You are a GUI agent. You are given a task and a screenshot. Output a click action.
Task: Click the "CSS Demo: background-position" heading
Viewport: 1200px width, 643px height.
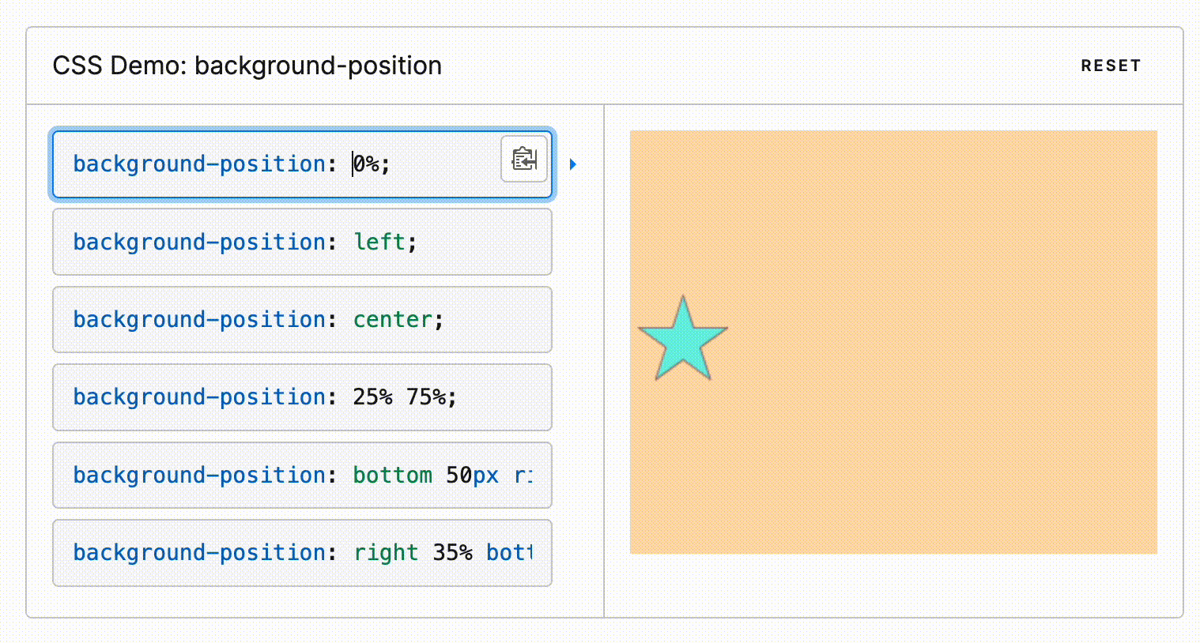click(x=247, y=66)
